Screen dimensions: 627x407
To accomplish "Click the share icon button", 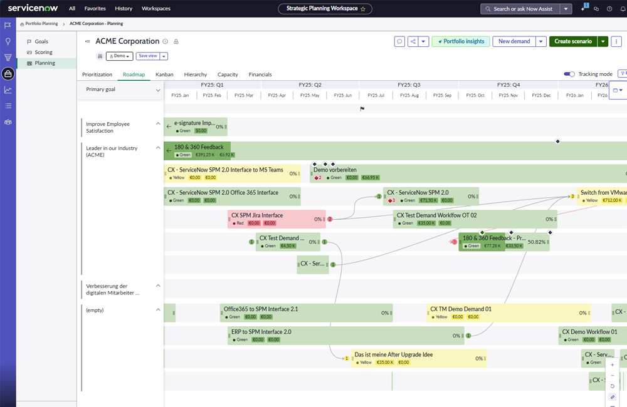I will point(413,41).
